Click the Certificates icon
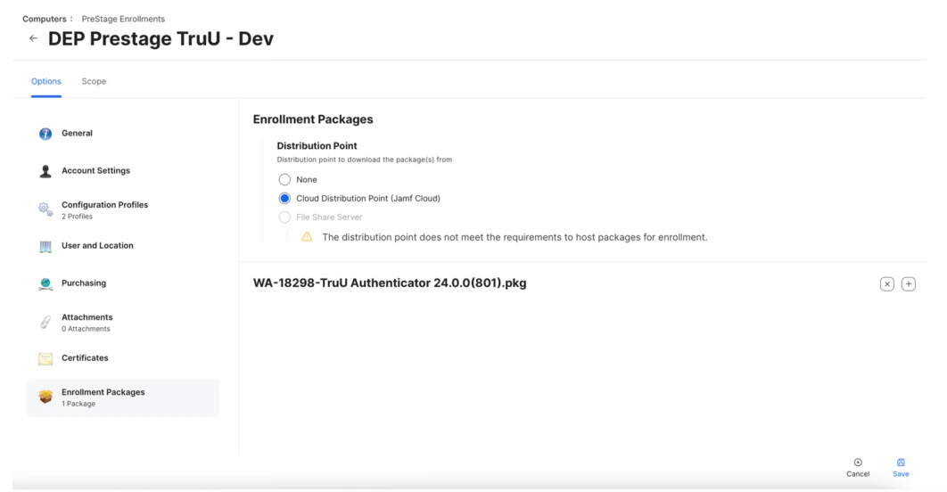 [x=45, y=358]
